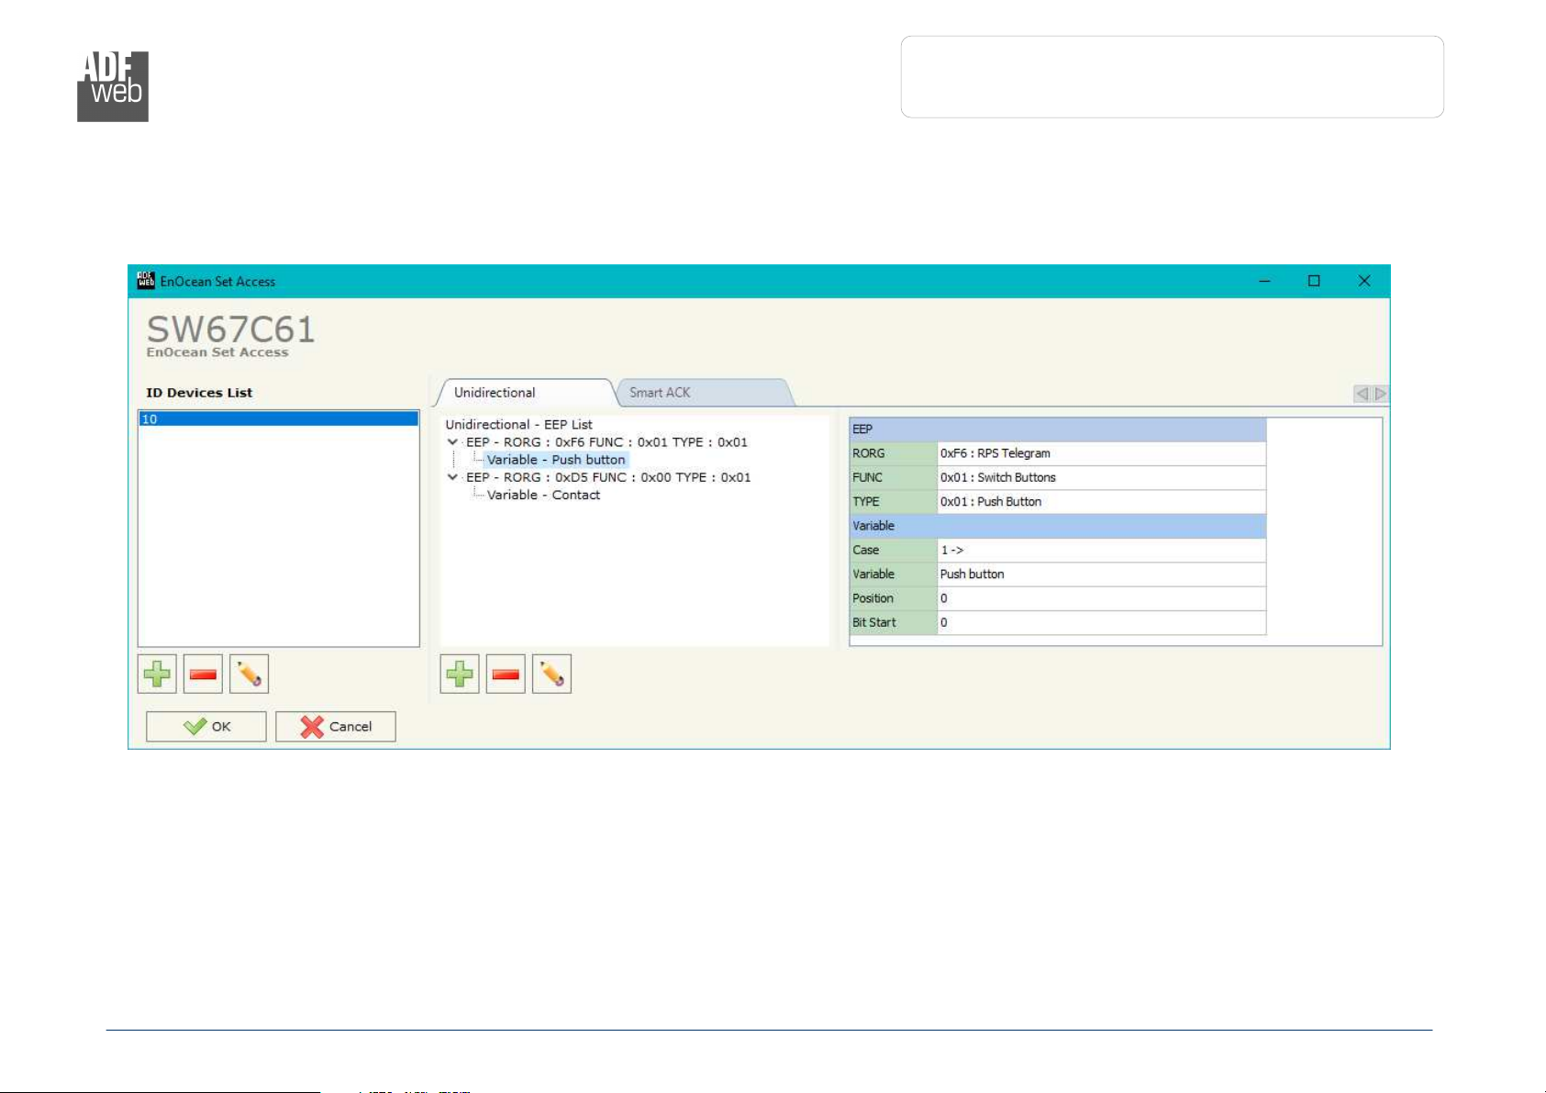Remove the selected device with the red minus under ID Devices List
This screenshot has height=1093, width=1546.
click(203, 675)
